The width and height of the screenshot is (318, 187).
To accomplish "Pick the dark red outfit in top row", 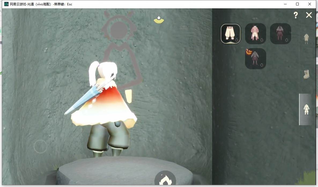I will (280, 34).
